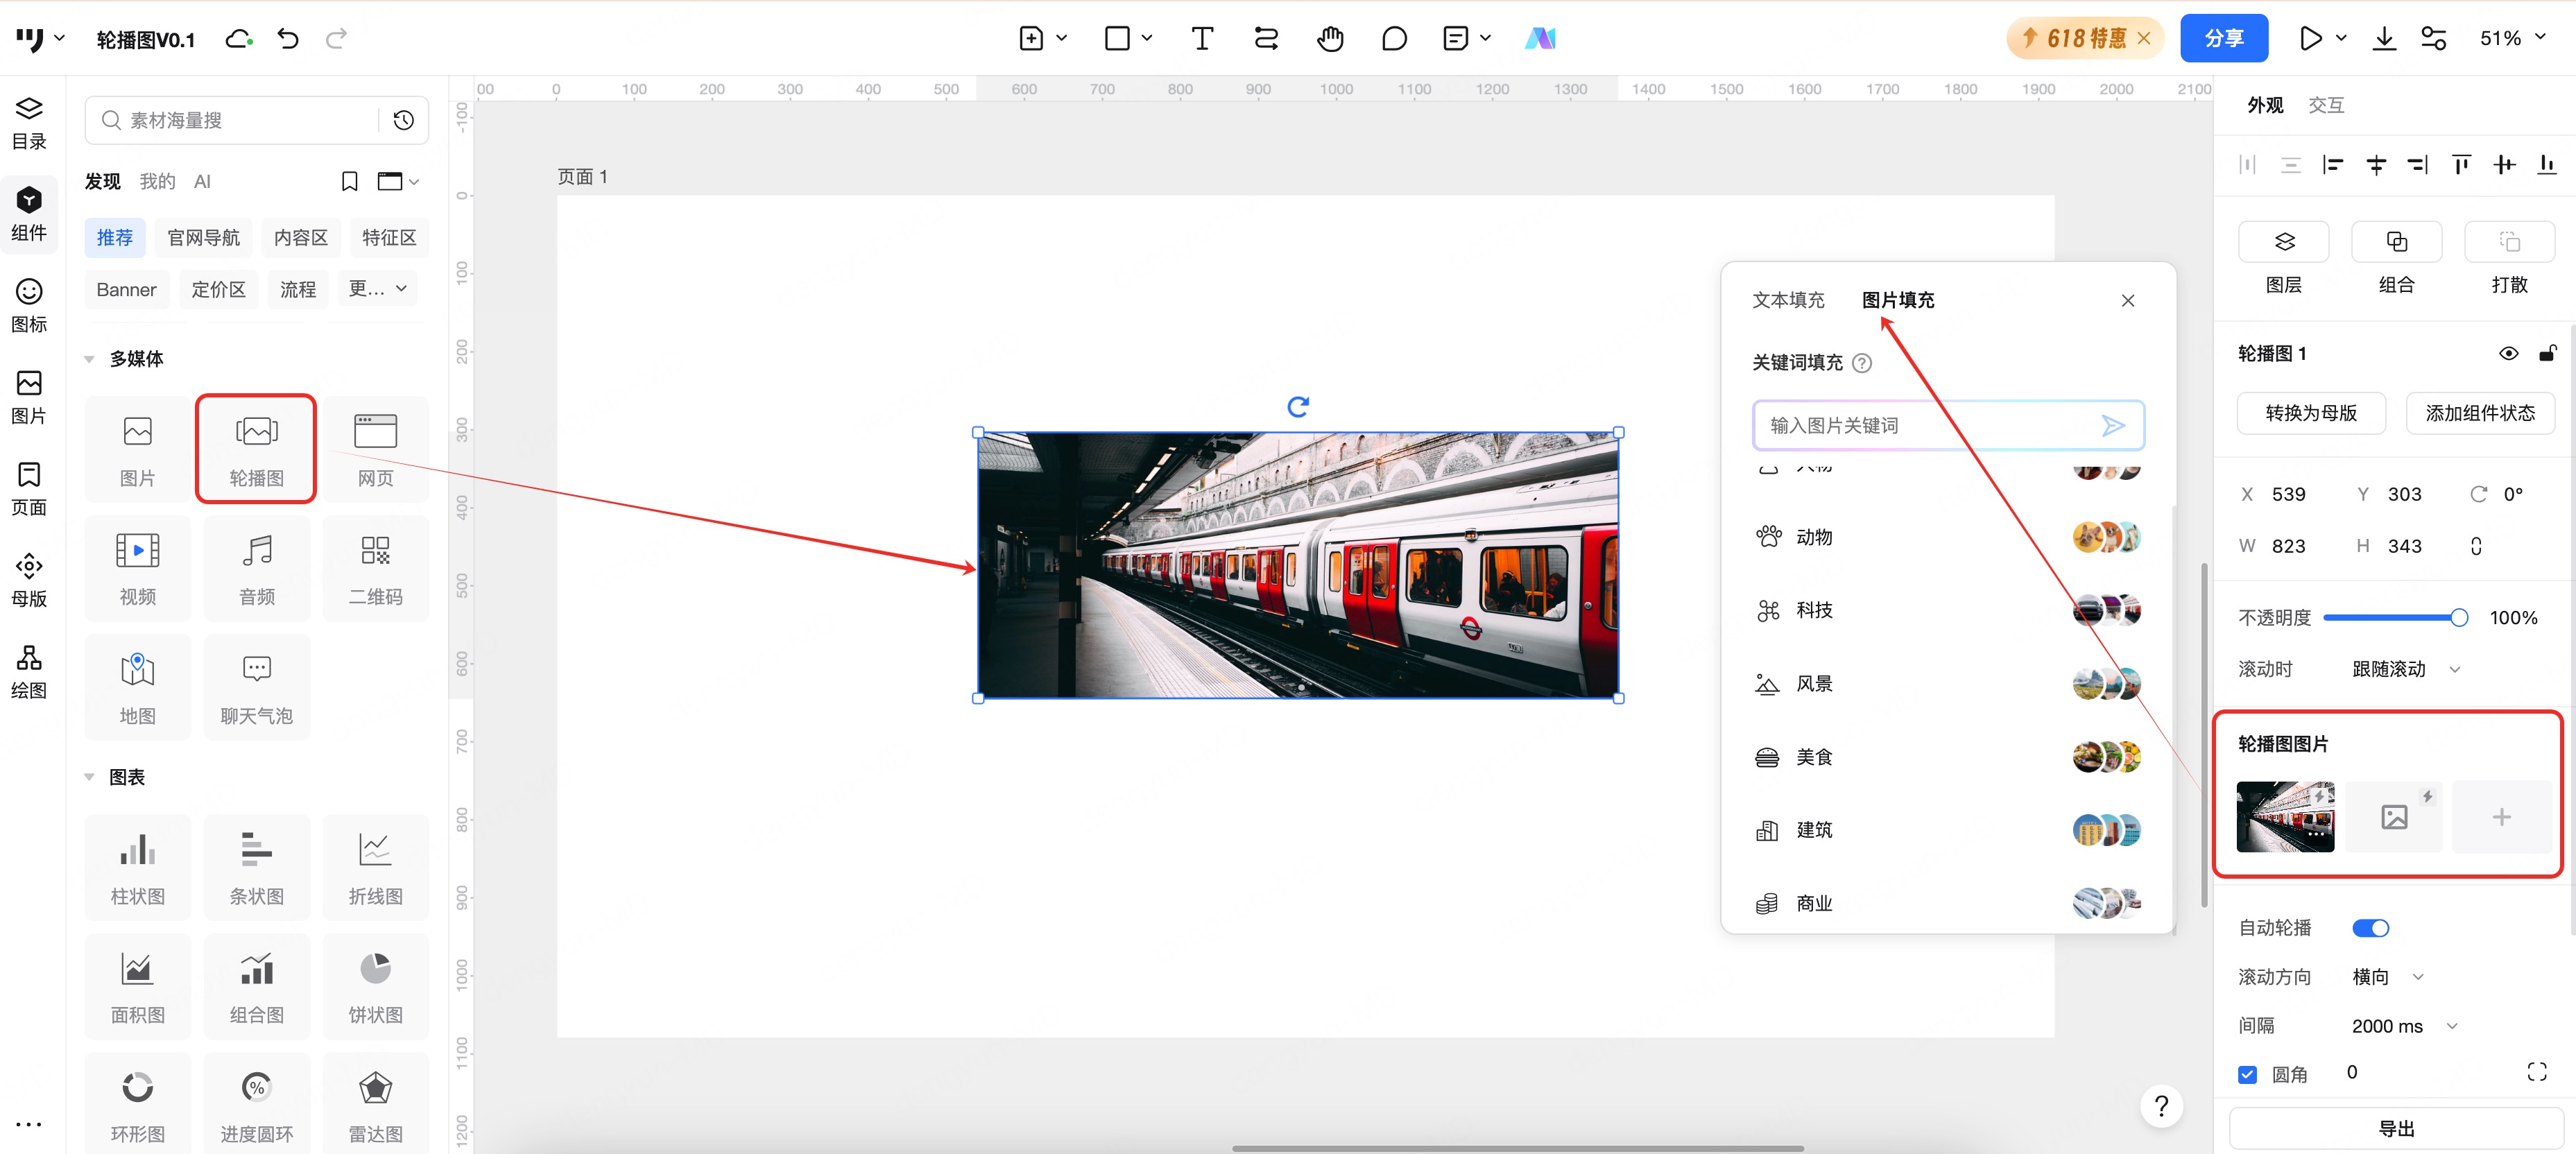This screenshot has width=2576, height=1154.
Task: Switch to the AI components tab
Action: click(x=202, y=181)
